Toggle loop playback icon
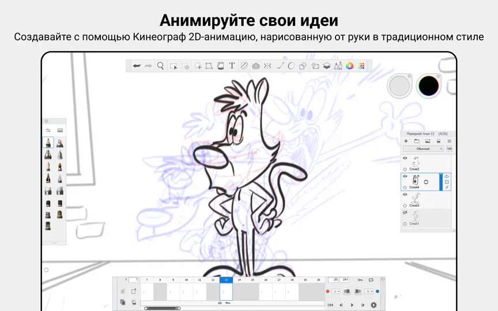This screenshot has width=498, height=311. pos(371,280)
